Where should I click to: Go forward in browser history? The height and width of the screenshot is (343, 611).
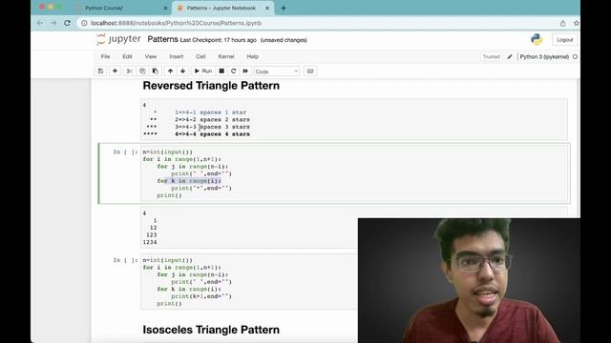tap(53, 23)
